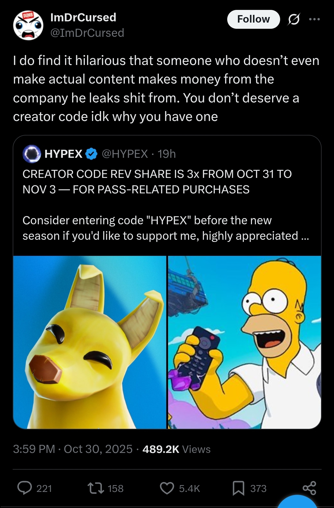
Task: Open the ImDrCursed display name
Action: (x=83, y=17)
